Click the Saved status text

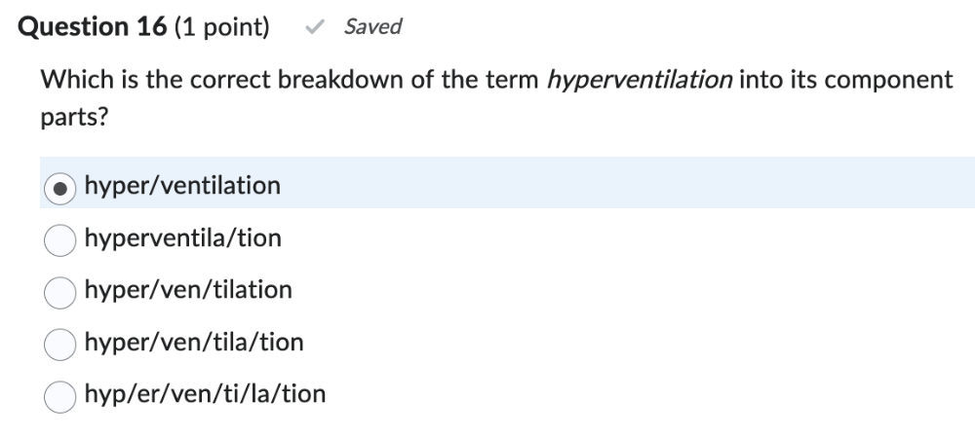372,27
